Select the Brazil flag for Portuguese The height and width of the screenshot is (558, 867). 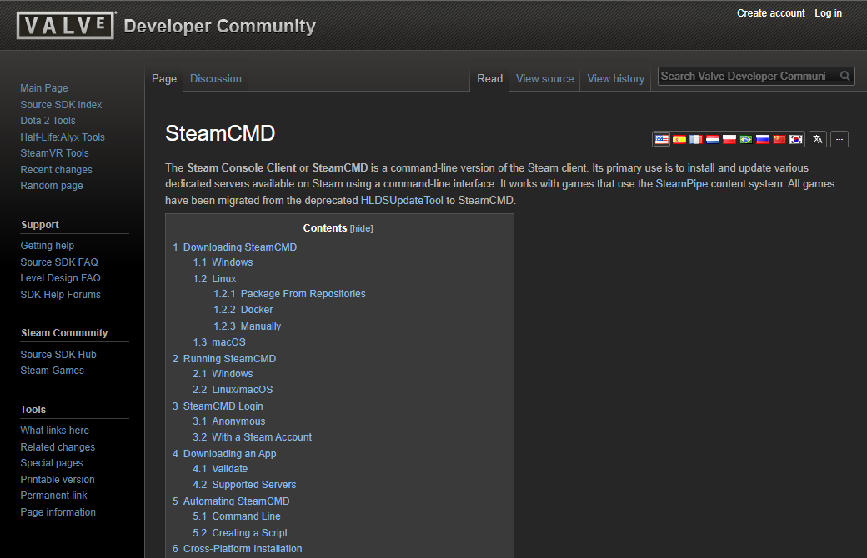pyautogui.click(x=746, y=139)
